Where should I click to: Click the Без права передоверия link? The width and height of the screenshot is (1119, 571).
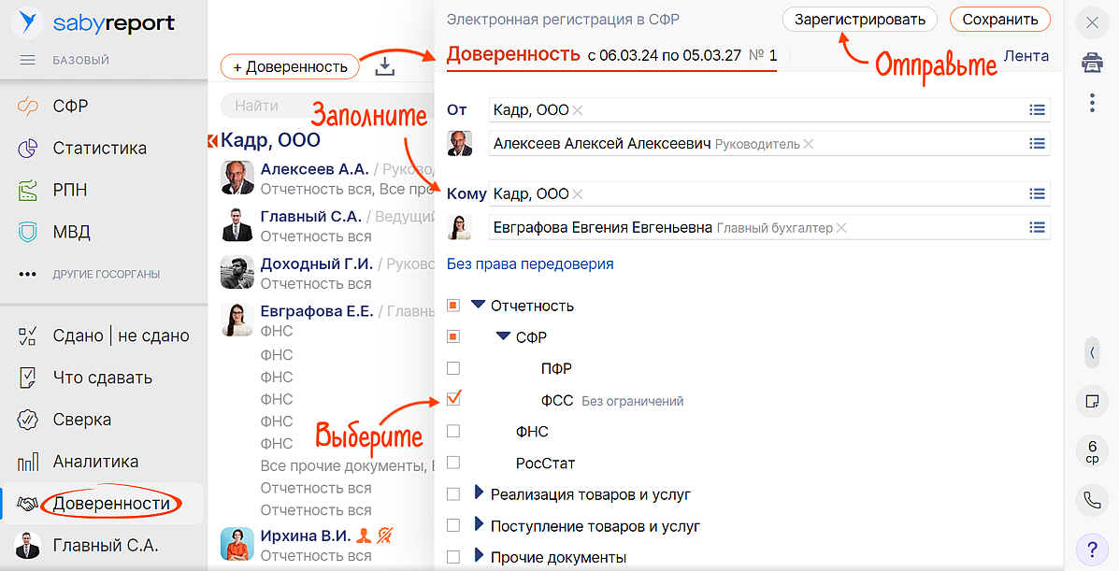click(x=530, y=264)
